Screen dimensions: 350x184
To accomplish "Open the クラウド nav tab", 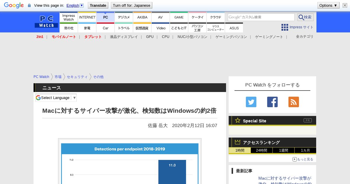I will tap(216, 17).
